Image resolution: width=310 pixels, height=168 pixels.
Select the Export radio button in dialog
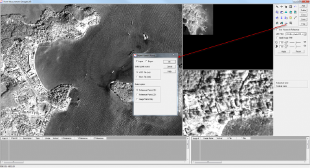146,61
